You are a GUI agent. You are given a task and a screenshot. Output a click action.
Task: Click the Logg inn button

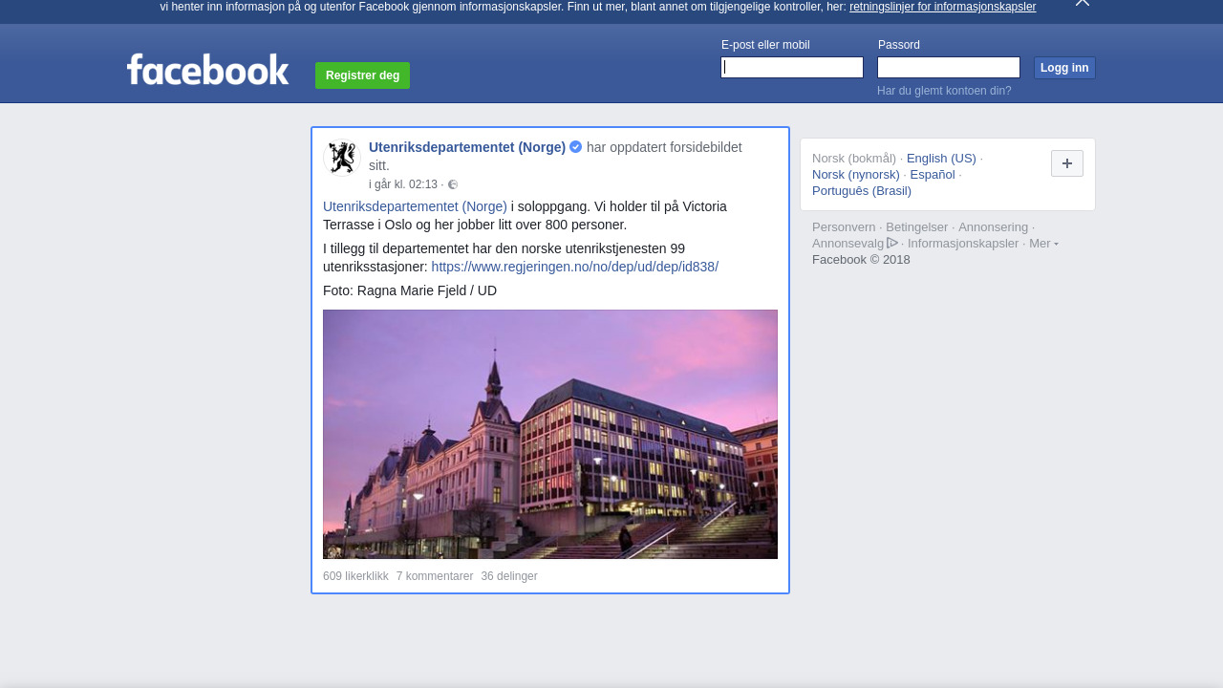coord(1064,68)
